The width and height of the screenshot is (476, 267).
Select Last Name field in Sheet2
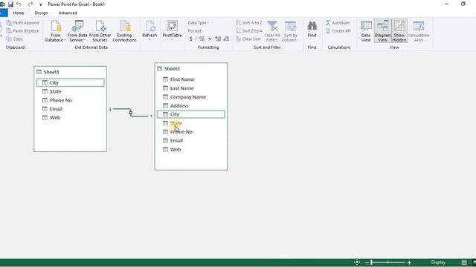pyautogui.click(x=190, y=88)
